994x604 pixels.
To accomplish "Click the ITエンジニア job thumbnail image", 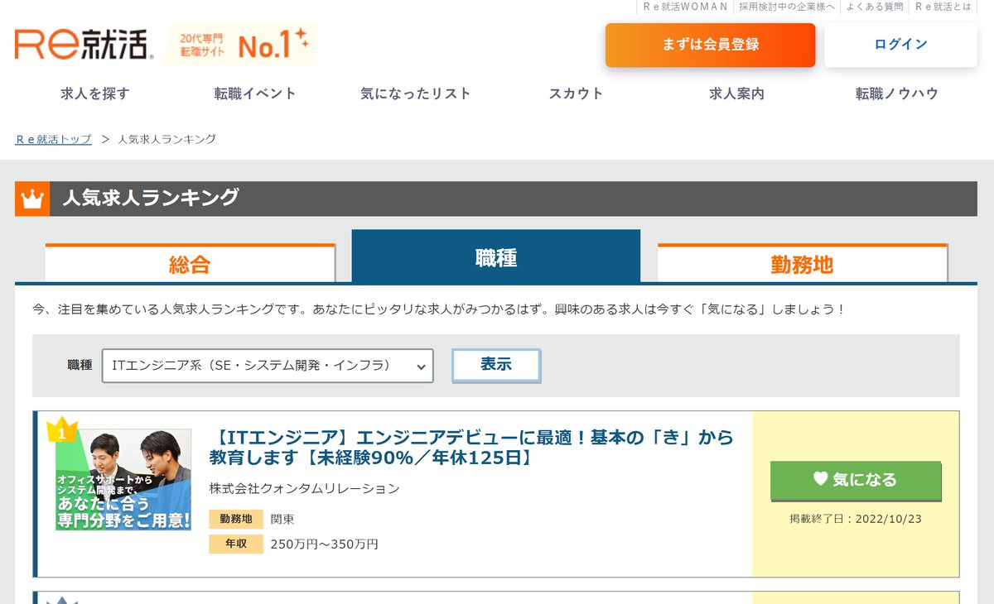I will click(123, 480).
